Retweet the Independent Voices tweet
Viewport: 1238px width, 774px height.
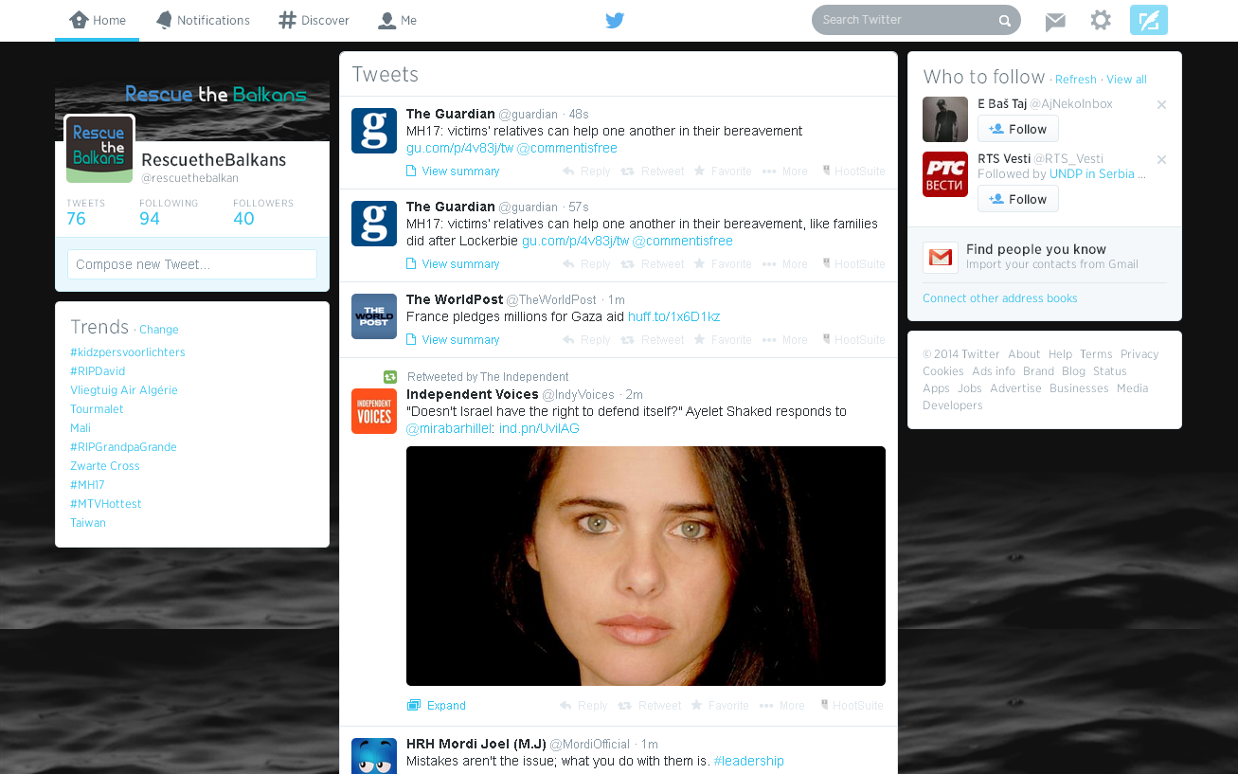tap(649, 706)
